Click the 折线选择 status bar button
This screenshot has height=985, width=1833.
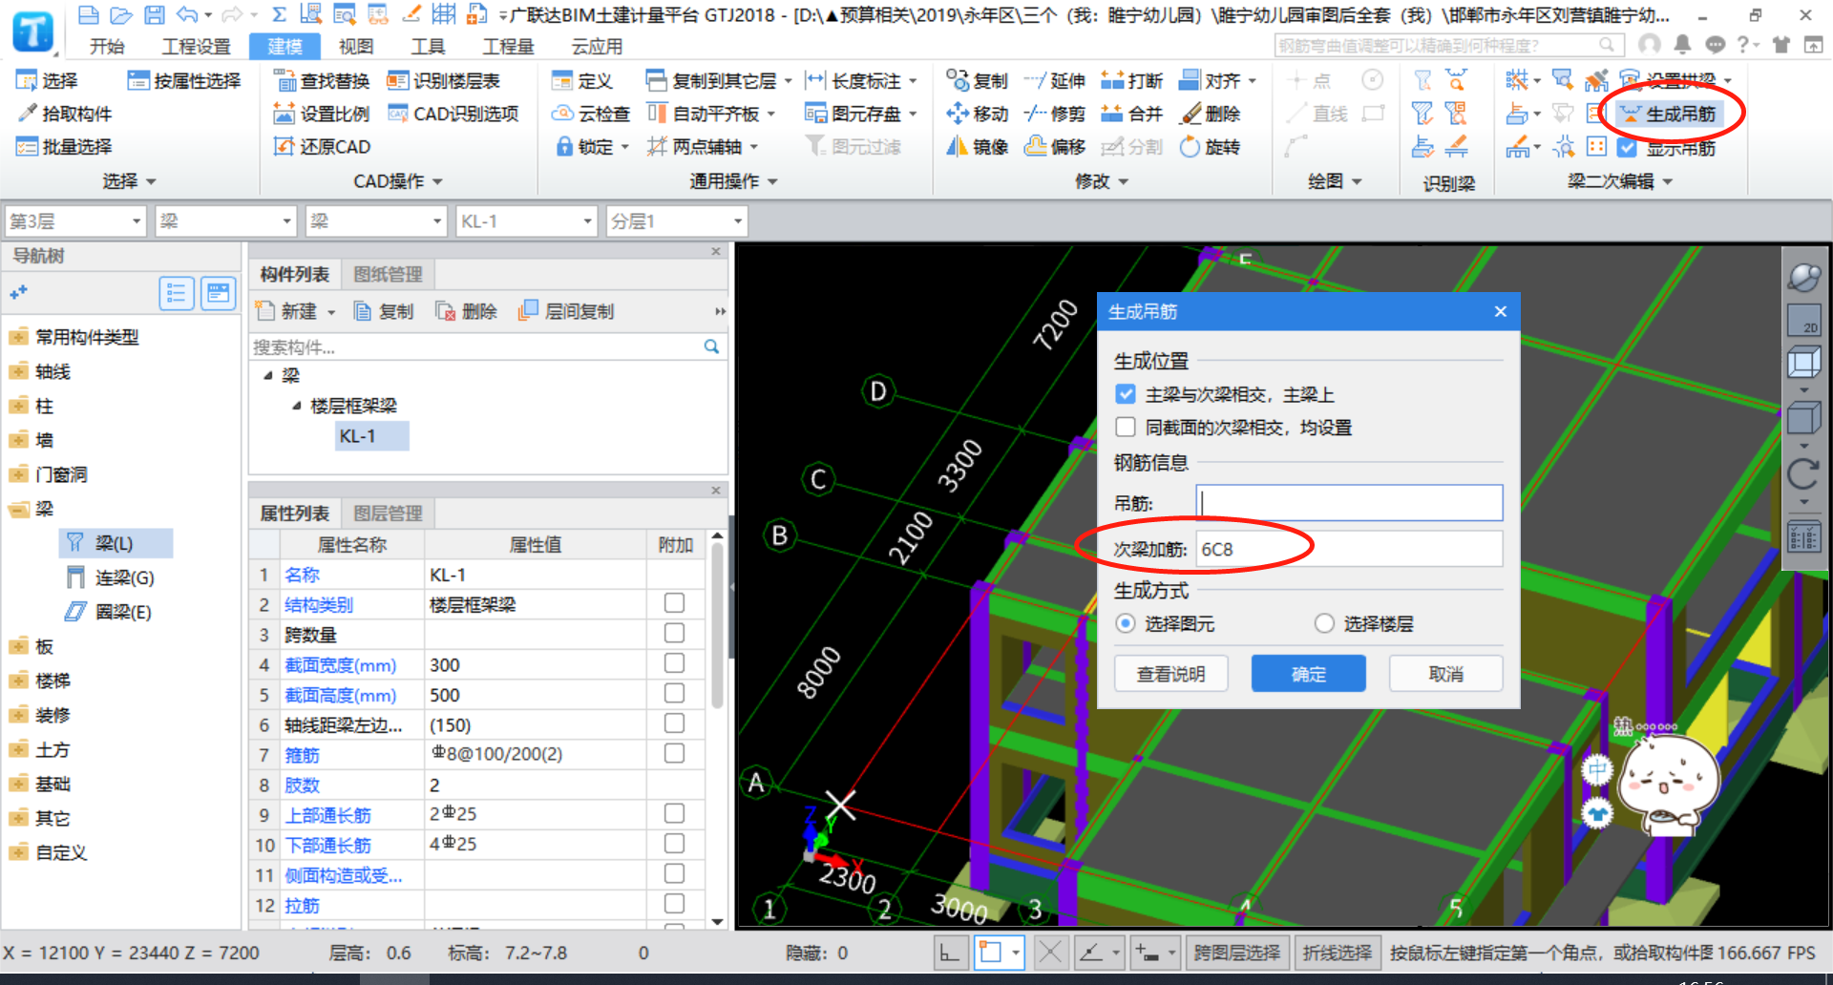click(x=1338, y=953)
